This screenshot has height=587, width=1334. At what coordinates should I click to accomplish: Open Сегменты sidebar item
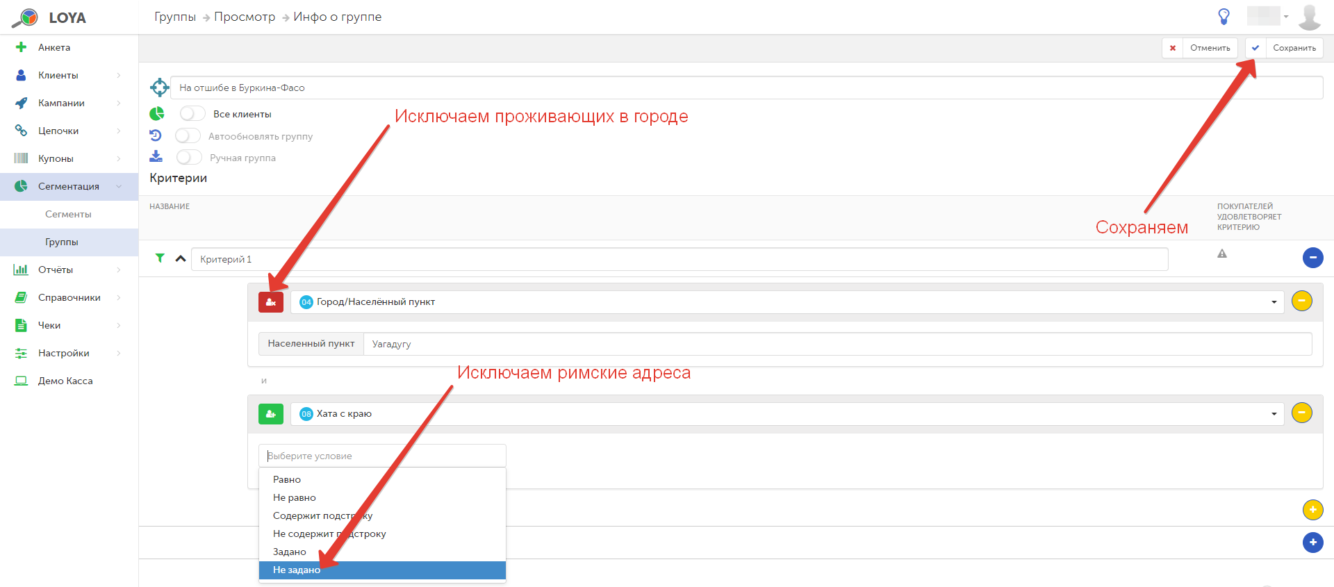(x=69, y=214)
